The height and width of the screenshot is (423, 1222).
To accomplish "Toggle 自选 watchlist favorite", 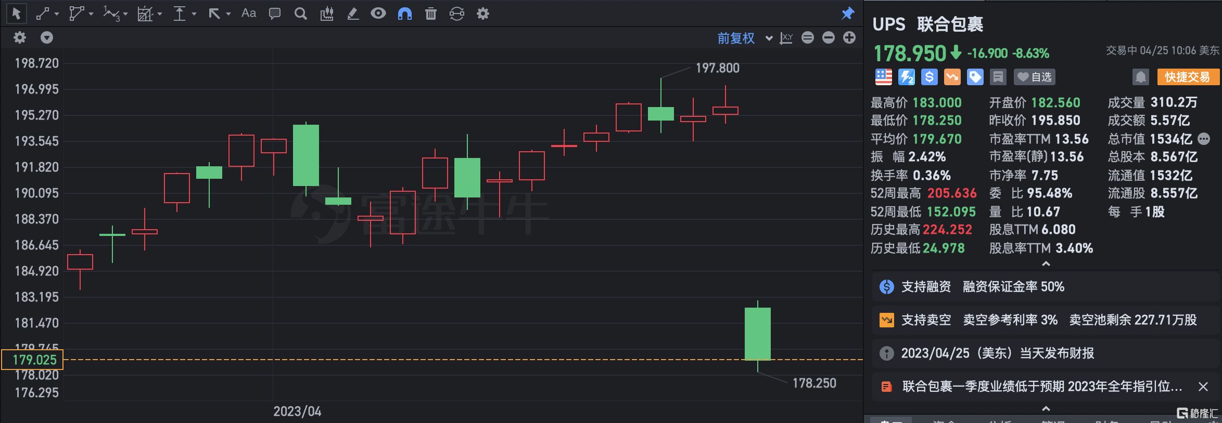I will tap(1035, 77).
